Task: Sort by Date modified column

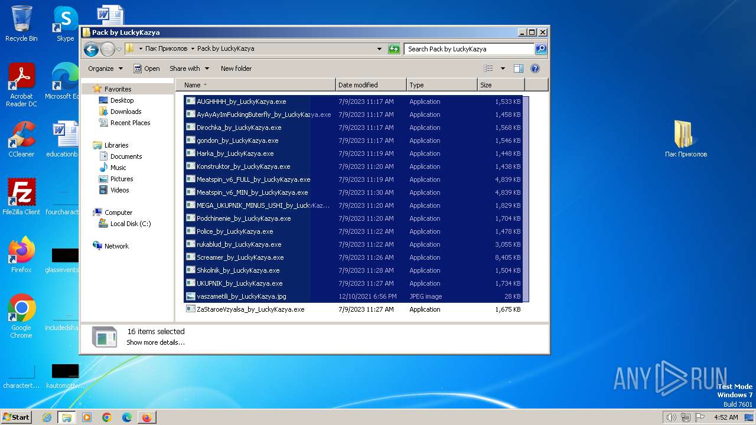Action: coord(371,85)
